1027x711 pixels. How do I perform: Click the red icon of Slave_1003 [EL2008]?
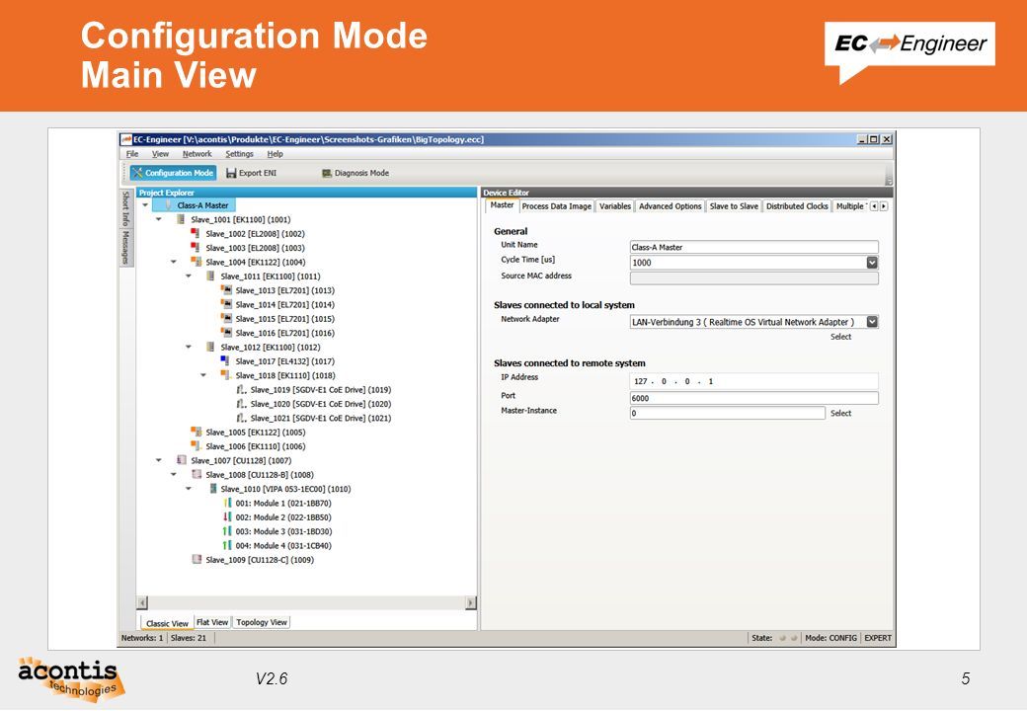tap(196, 248)
